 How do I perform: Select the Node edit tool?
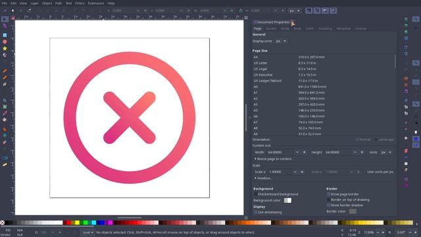click(x=5, y=26)
